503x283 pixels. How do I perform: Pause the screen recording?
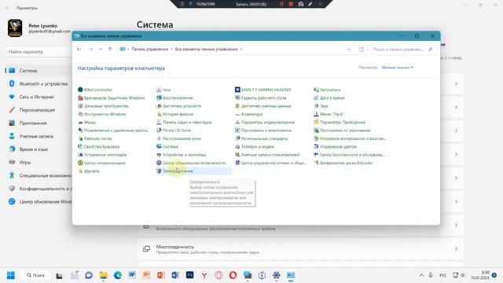point(281,4)
